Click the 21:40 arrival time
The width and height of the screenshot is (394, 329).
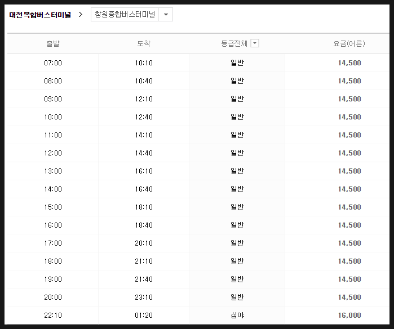click(144, 279)
